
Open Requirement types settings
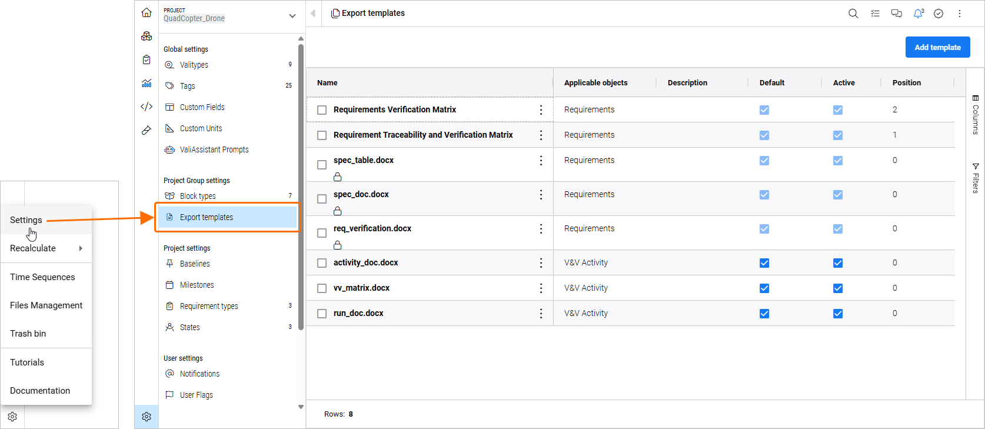(x=209, y=306)
